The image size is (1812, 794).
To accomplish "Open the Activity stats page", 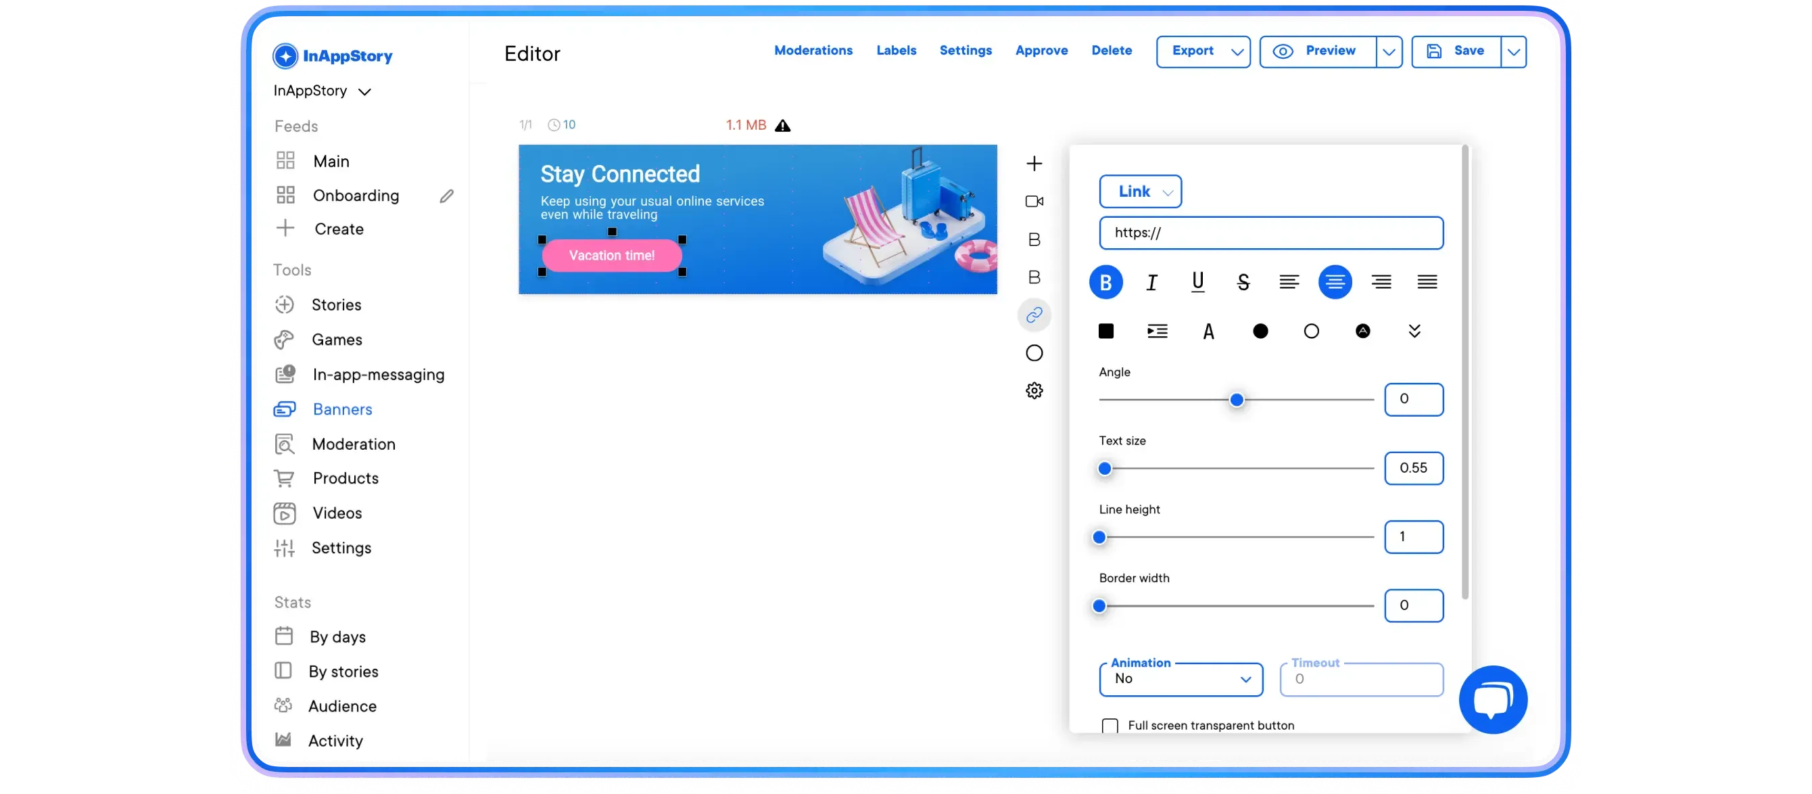I will click(335, 740).
